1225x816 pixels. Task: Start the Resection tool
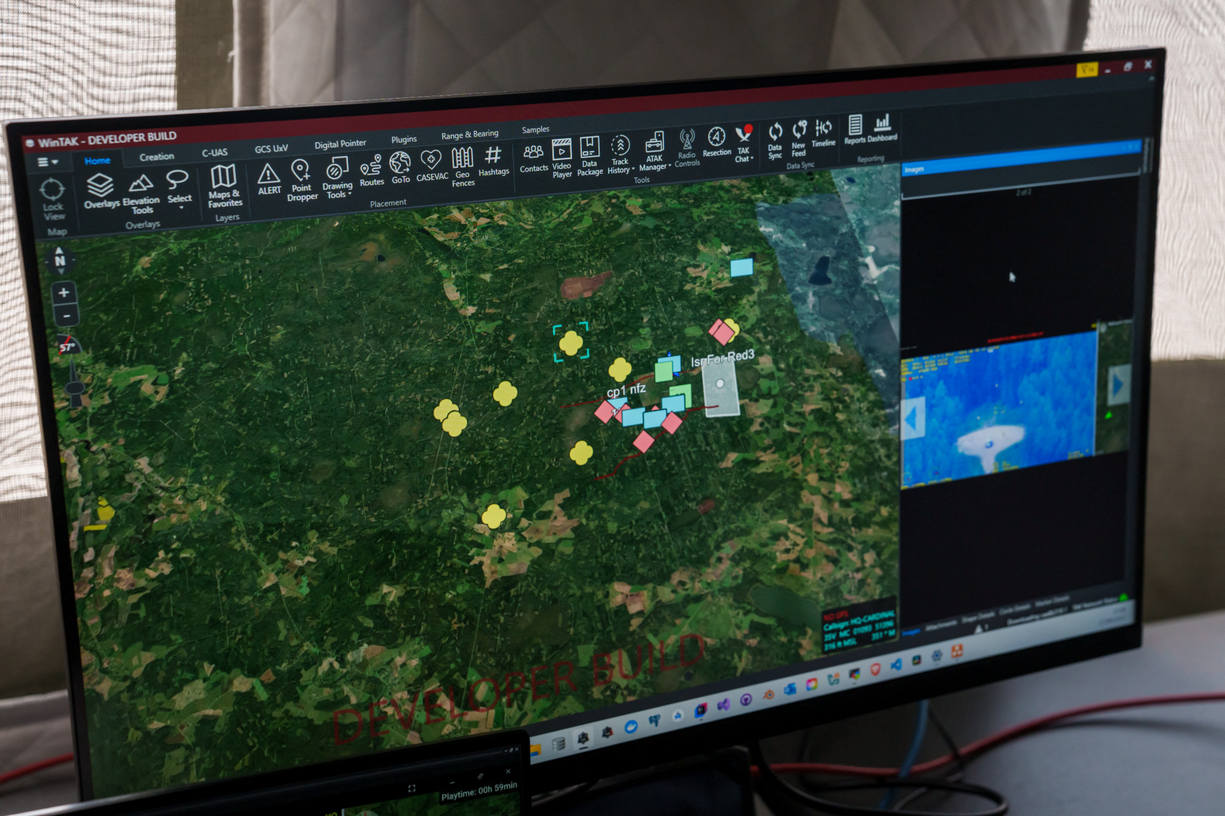717,143
